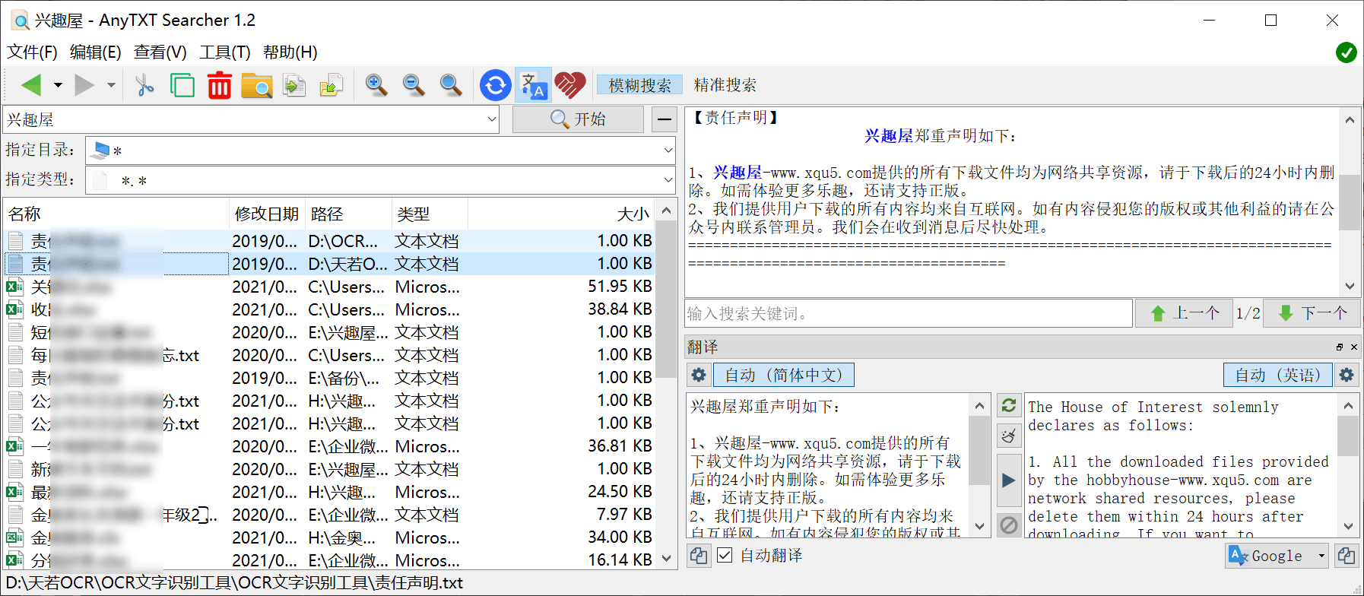Sort results by 名称 column
The width and height of the screenshot is (1364, 596).
tap(116, 214)
